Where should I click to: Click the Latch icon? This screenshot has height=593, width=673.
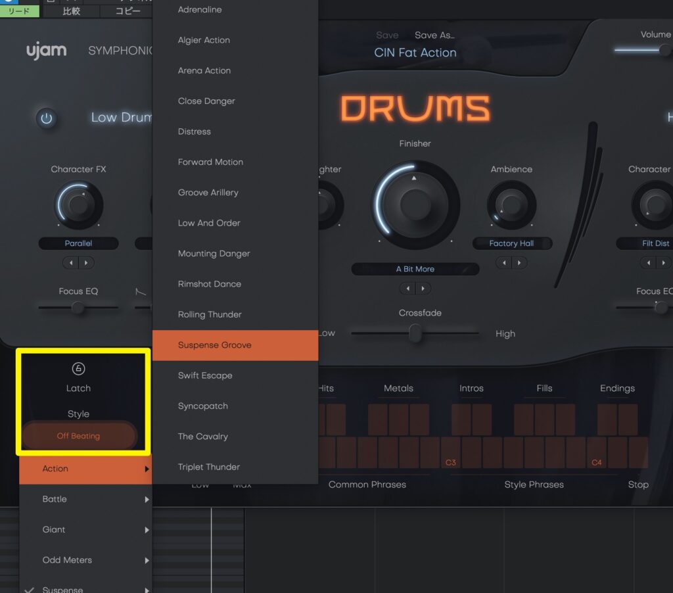click(78, 369)
